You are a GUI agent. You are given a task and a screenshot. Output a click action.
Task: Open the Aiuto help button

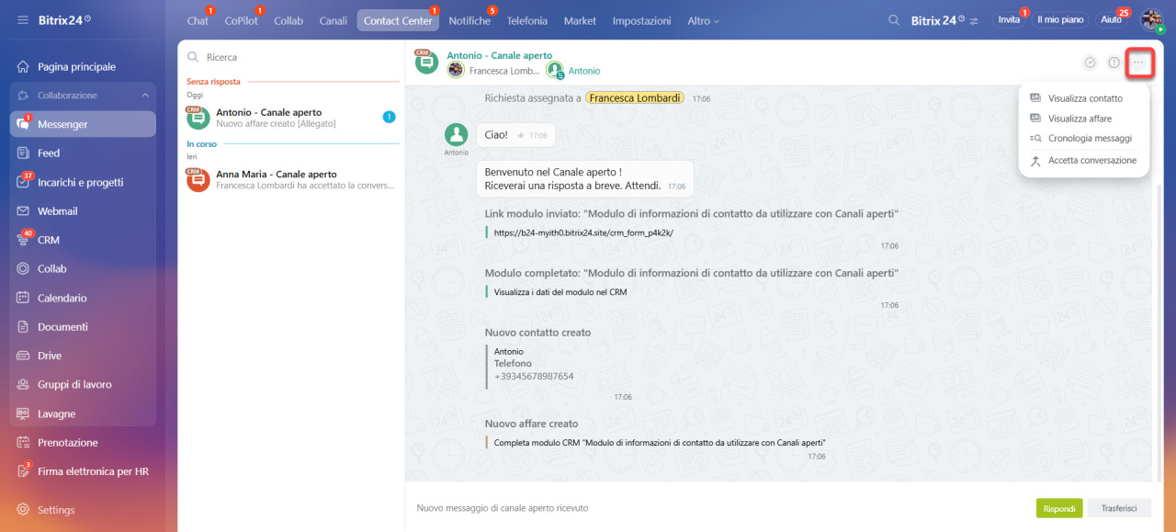[x=1111, y=19]
